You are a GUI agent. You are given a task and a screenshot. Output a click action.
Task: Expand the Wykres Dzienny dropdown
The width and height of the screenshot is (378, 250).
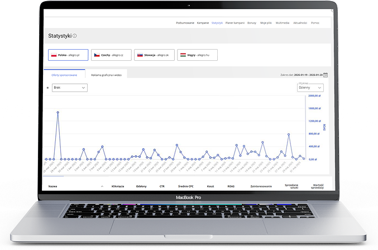[x=310, y=88]
